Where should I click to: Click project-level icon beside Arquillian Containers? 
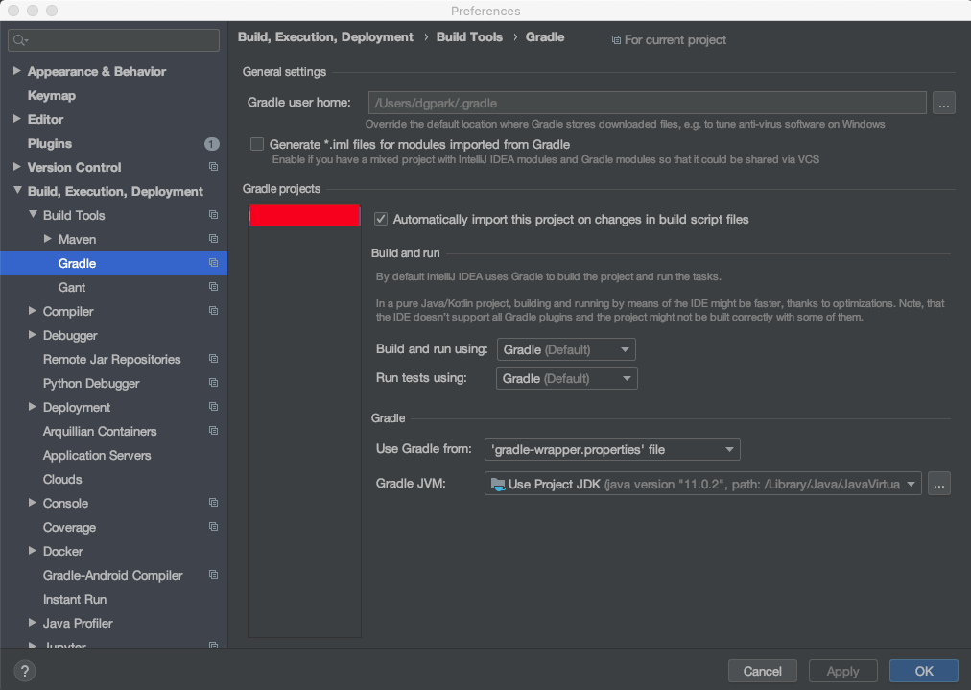214,431
